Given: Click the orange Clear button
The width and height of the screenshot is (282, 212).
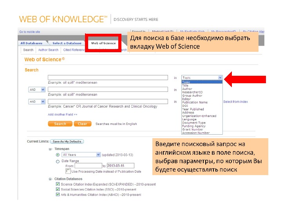Looking at the screenshot, I should click(x=82, y=124).
